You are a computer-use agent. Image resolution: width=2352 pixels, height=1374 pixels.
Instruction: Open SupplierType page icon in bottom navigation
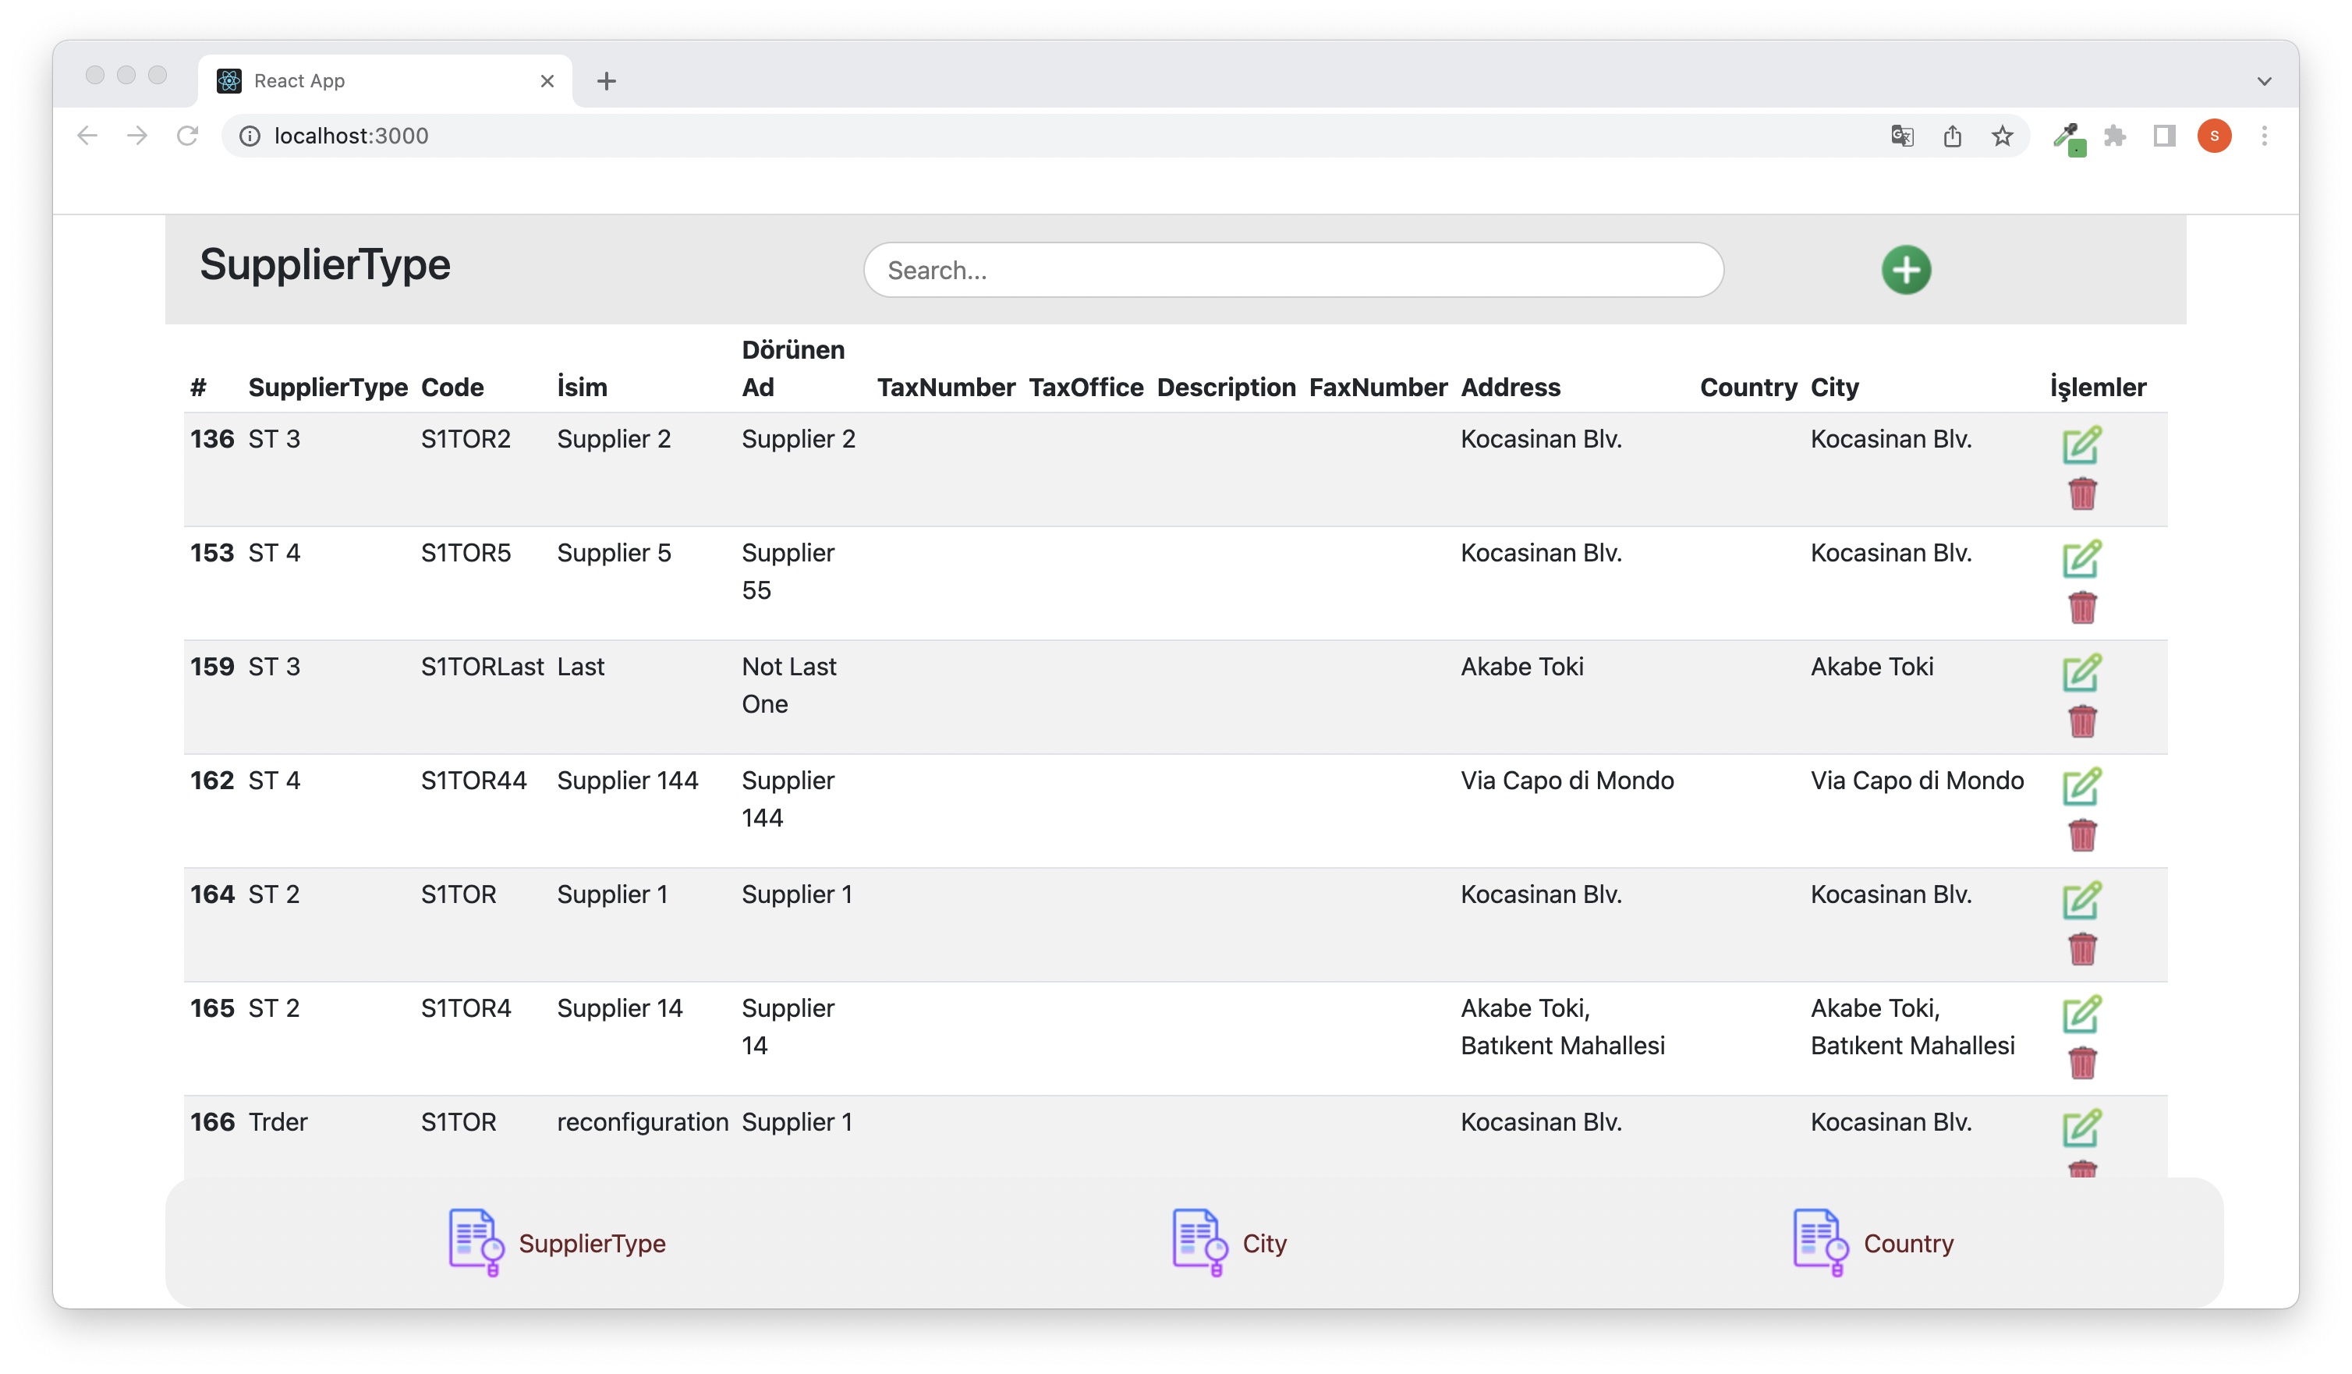click(476, 1242)
